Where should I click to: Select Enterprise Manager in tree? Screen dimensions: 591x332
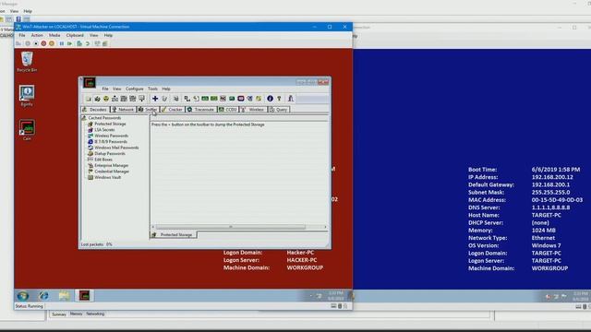click(x=112, y=166)
